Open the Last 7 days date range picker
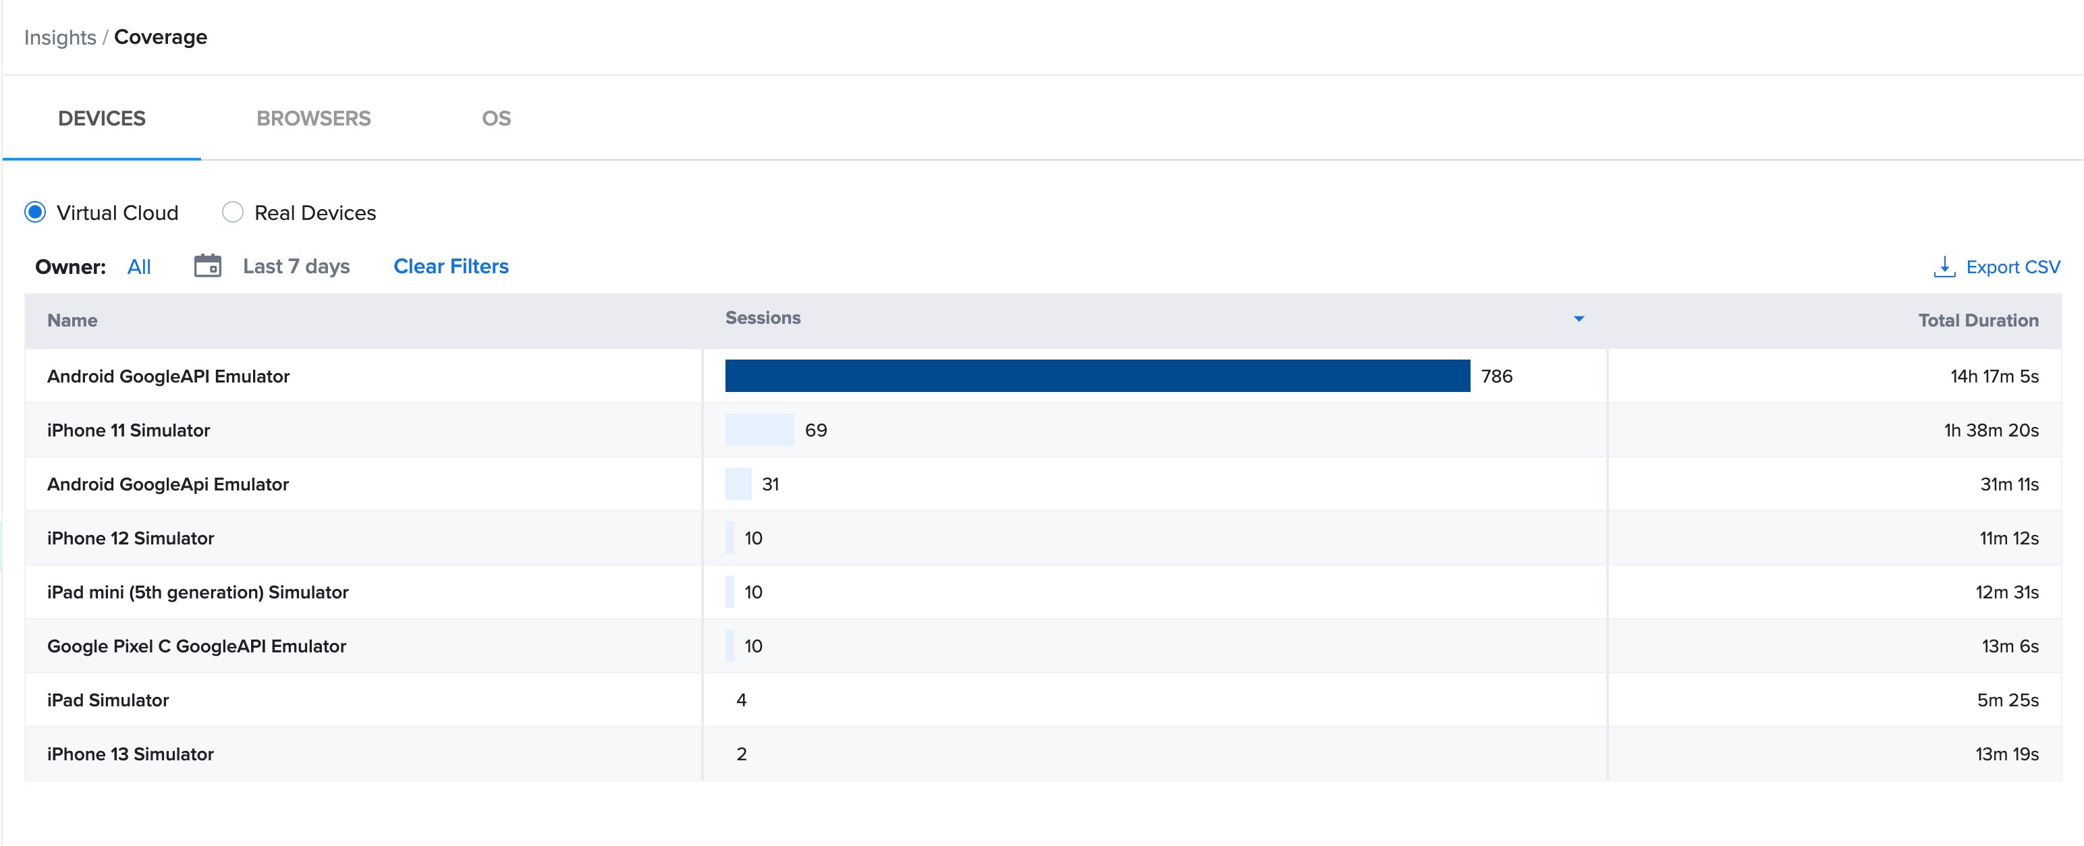The image size is (2084, 846). pos(296,267)
